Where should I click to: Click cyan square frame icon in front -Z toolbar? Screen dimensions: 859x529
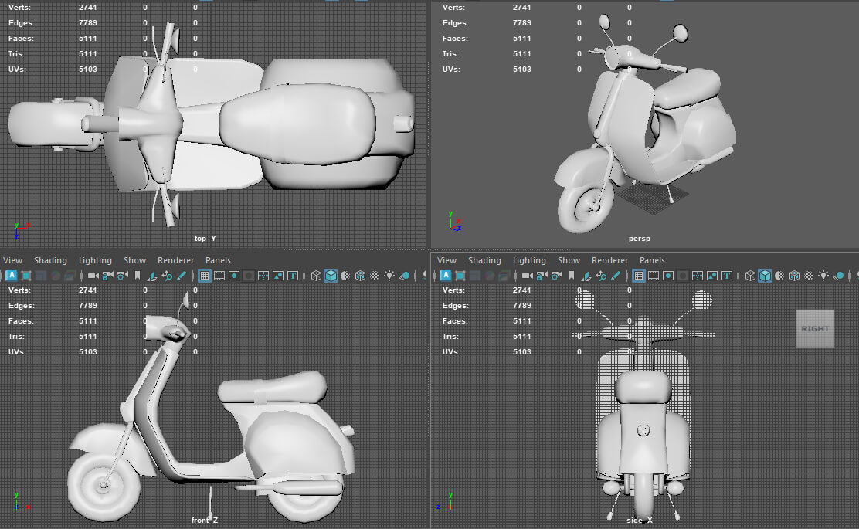point(25,276)
